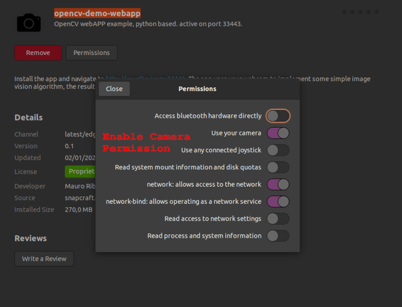Enable Read process and system information
The height and width of the screenshot is (307, 402).
click(x=278, y=236)
